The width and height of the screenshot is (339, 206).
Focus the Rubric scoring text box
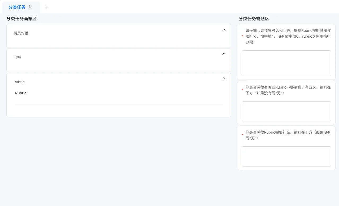coord(286,63)
